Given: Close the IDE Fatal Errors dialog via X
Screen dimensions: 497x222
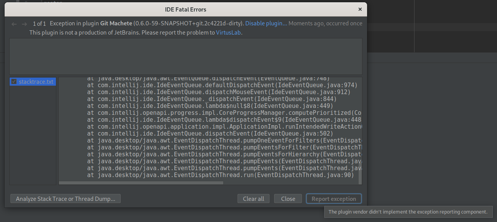Looking at the screenshot, I should click(360, 9).
